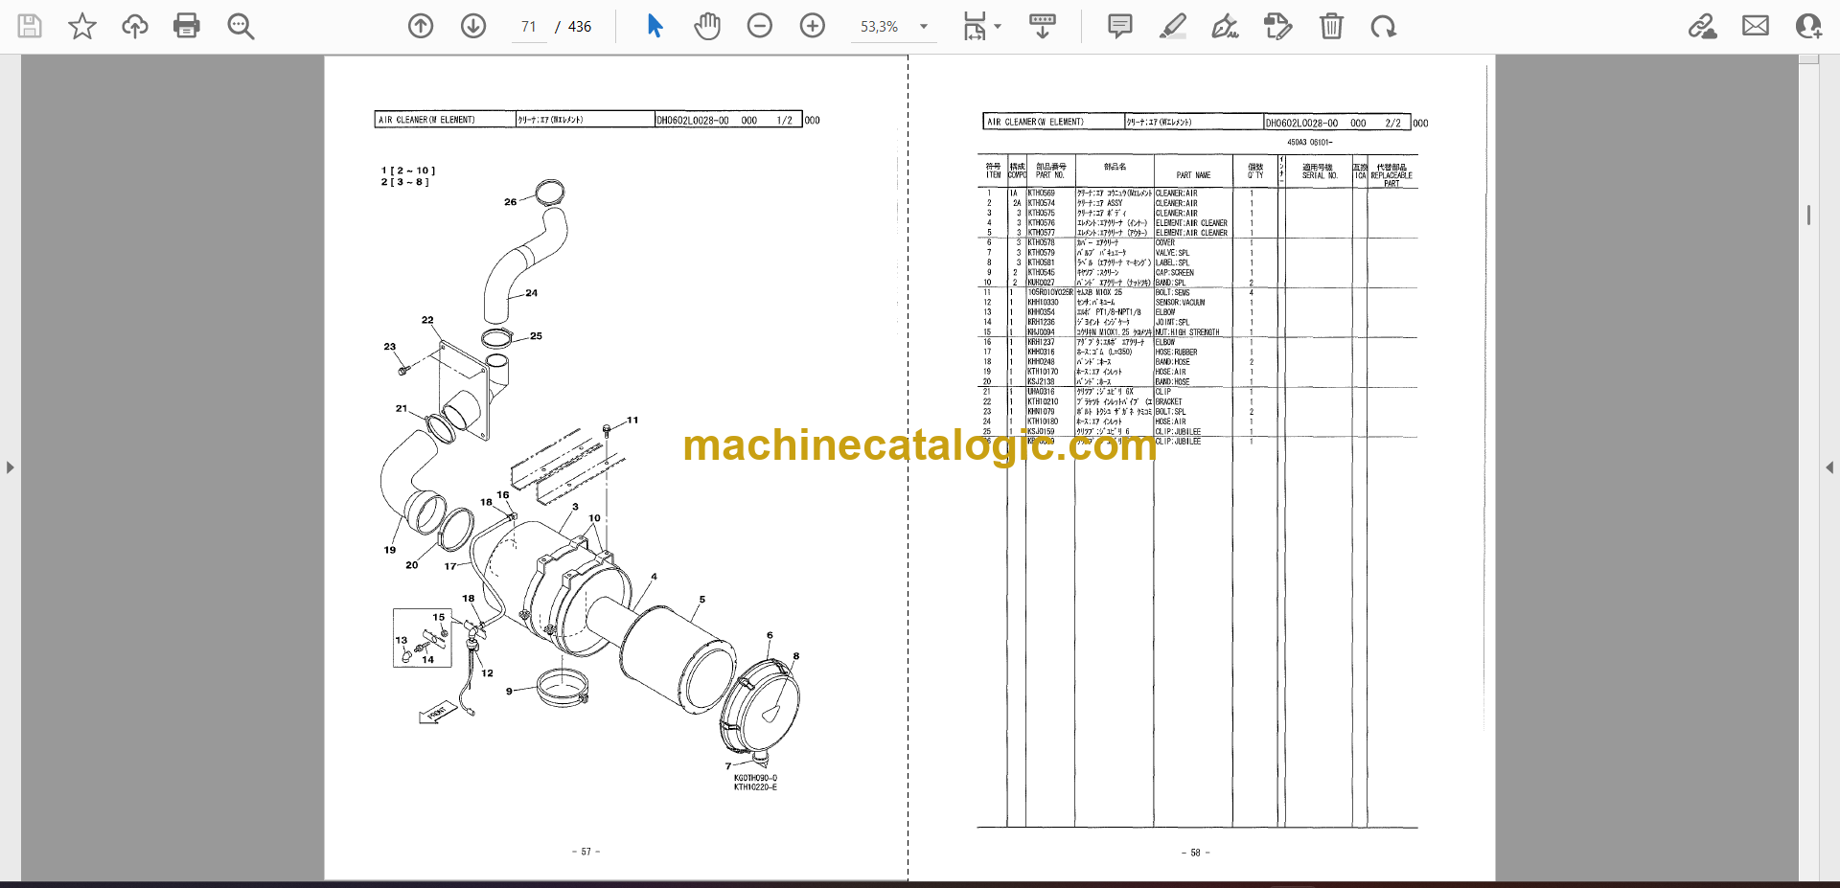Upload file to cloud icon

click(x=135, y=26)
